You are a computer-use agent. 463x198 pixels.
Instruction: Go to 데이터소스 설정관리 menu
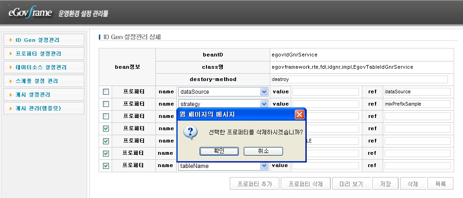point(44,67)
